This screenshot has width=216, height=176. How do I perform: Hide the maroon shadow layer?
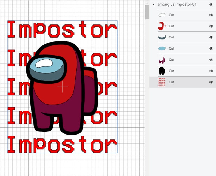tap(211, 60)
